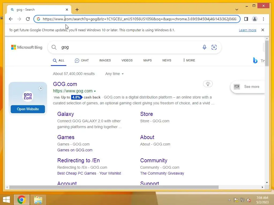Click the network tray icon

coord(242,200)
